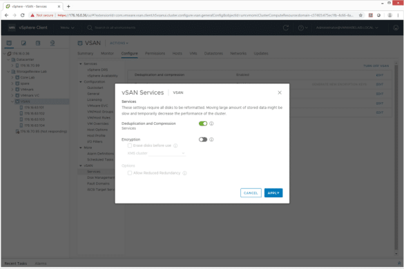The width and height of the screenshot is (404, 269).
Task: Open the Menu dropdown
Action: (x=67, y=28)
